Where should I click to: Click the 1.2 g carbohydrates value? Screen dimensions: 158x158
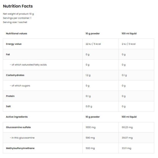click(88, 75)
